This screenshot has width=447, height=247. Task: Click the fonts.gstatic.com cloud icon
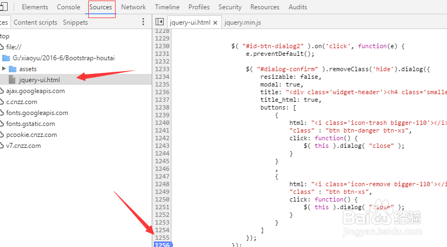click(2, 124)
